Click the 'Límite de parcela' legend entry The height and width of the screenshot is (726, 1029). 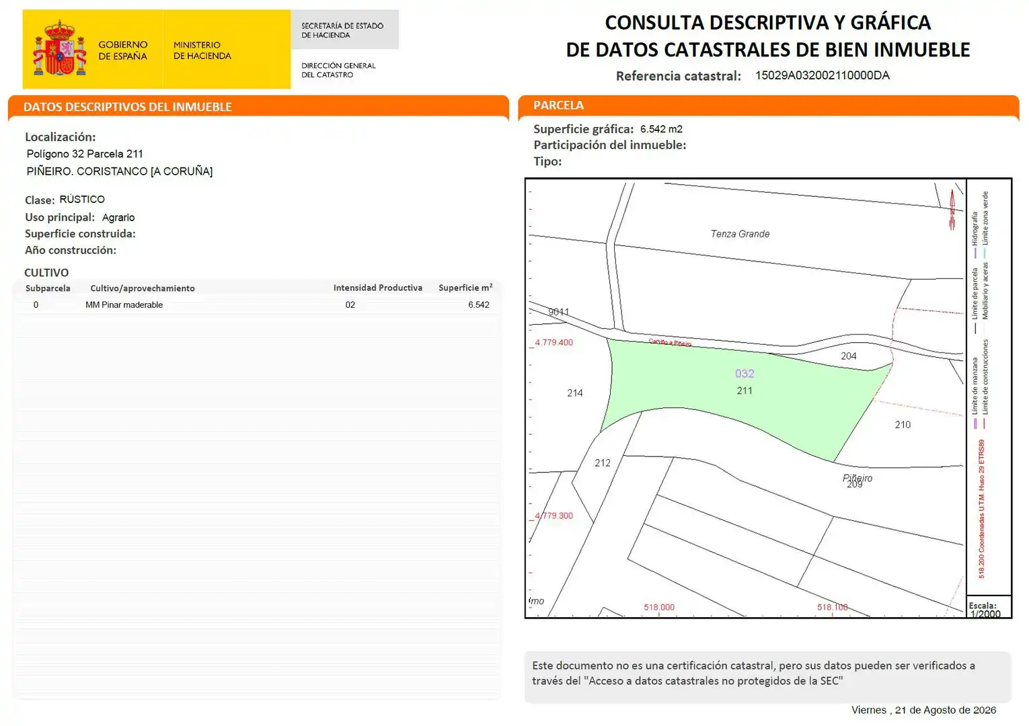tap(975, 300)
